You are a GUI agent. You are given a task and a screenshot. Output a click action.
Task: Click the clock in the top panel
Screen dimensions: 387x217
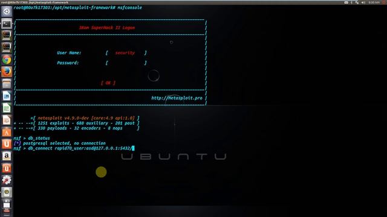click(x=374, y=2)
